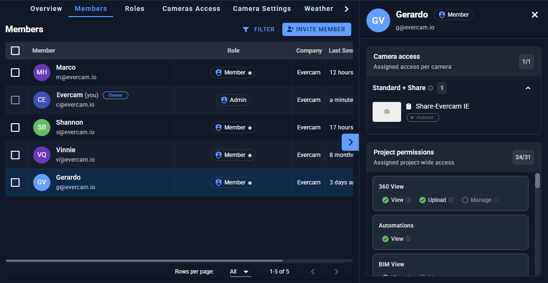The height and width of the screenshot is (283, 548).
Task: Click info icon next to 360 View 'View'
Action: (x=409, y=200)
